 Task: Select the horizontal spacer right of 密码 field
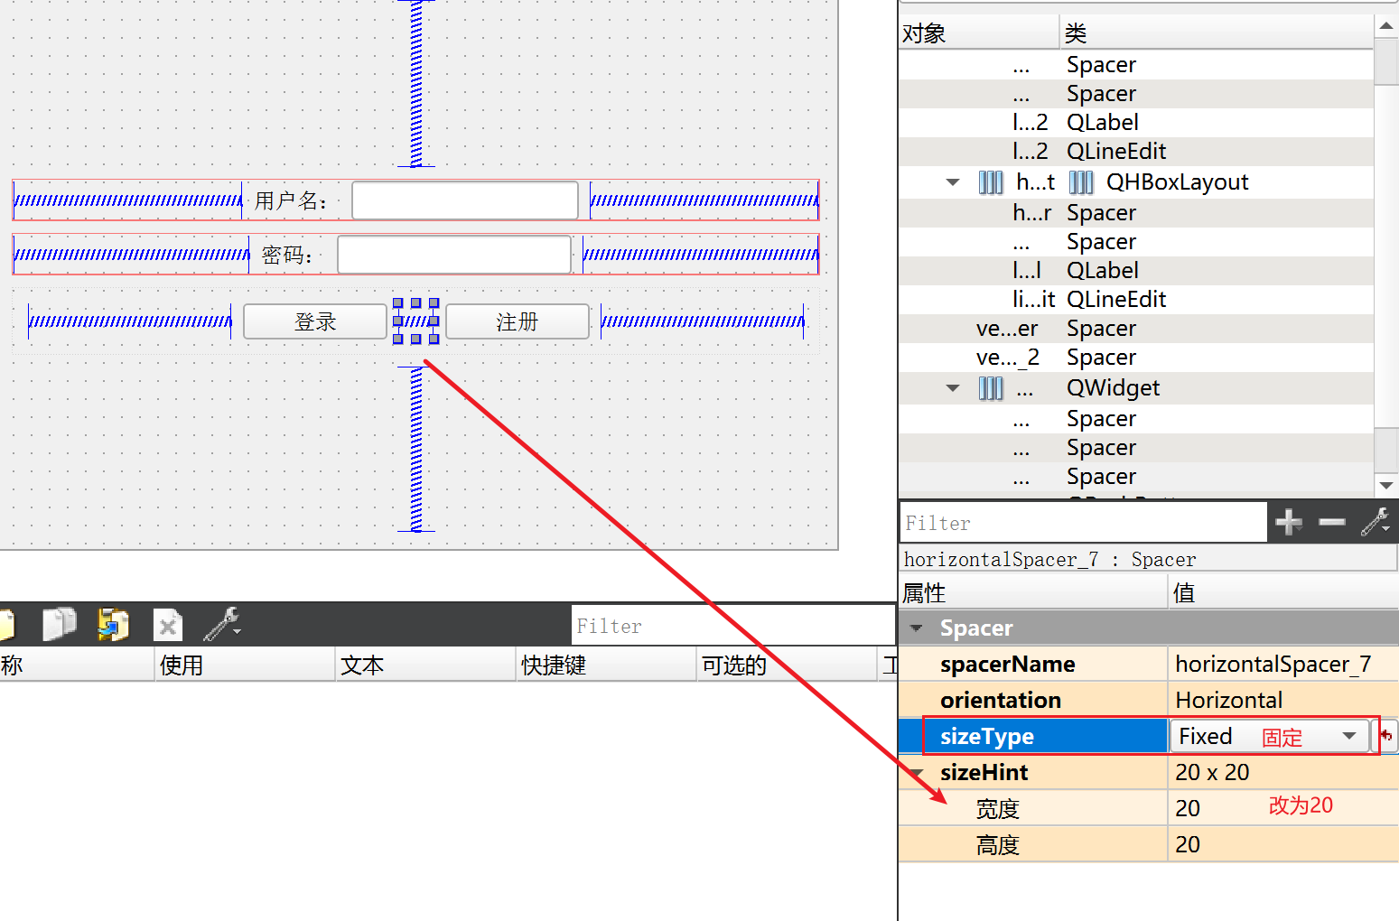pyautogui.click(x=701, y=255)
